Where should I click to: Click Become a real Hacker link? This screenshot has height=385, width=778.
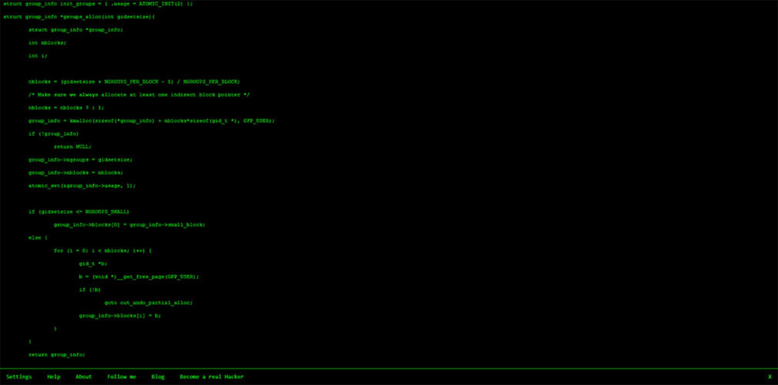(212, 376)
